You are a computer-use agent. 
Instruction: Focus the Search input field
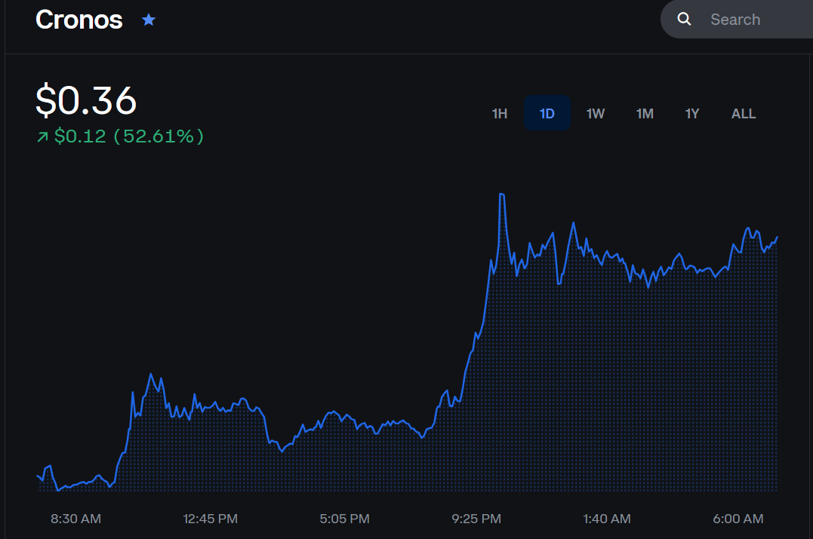point(737,19)
